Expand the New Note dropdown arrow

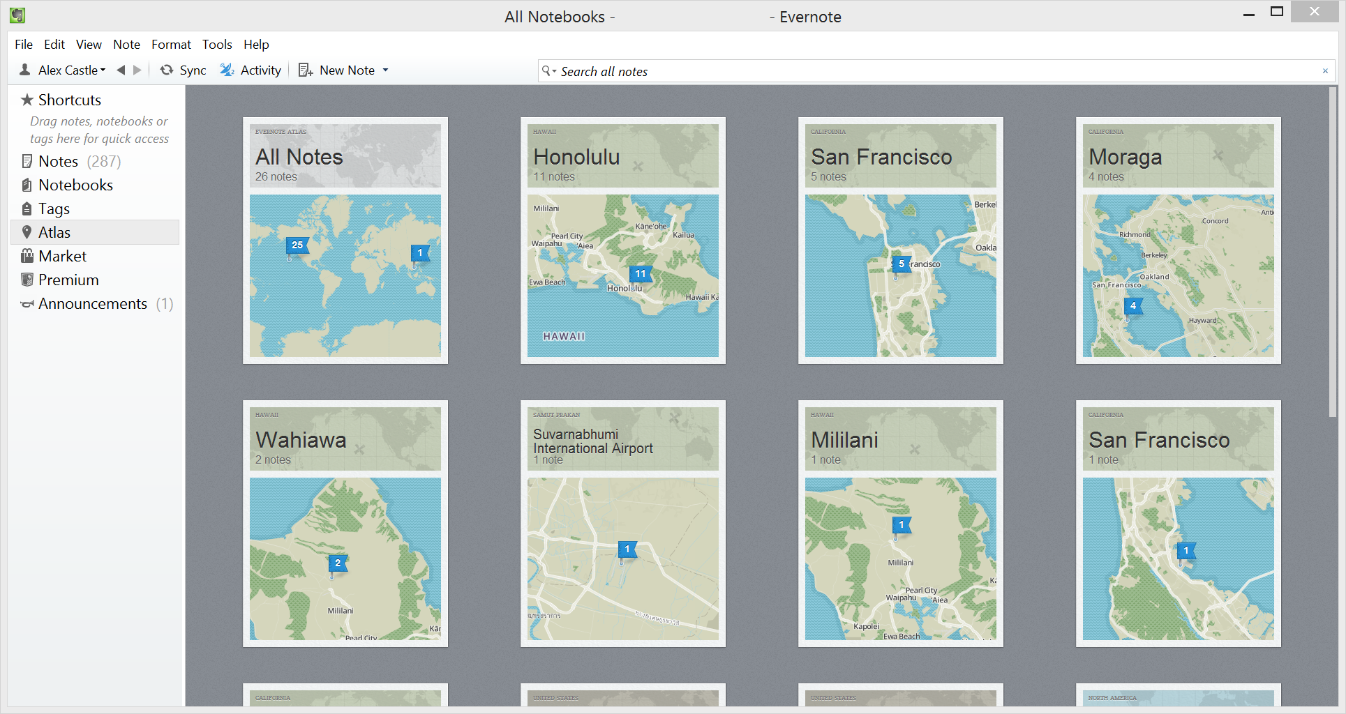pos(385,70)
